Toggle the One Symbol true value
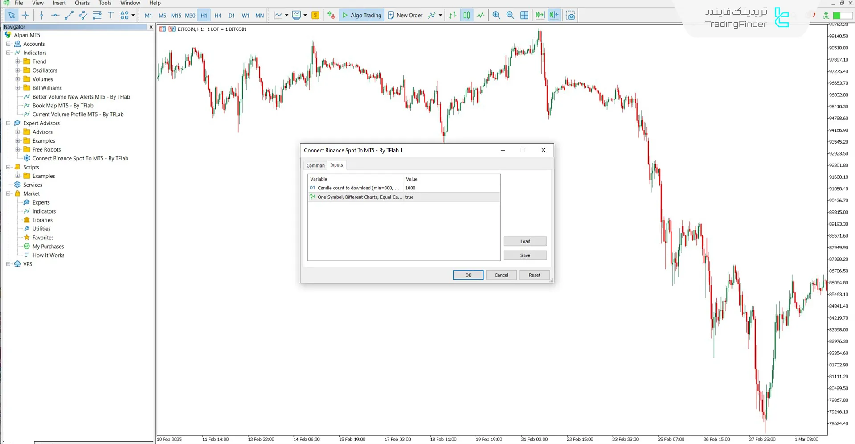Screen dimensions: 855x444 (x=452, y=197)
